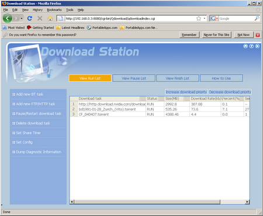This screenshot has width=263, height=216.
Task: Open the View menu
Action: pos(25,10)
